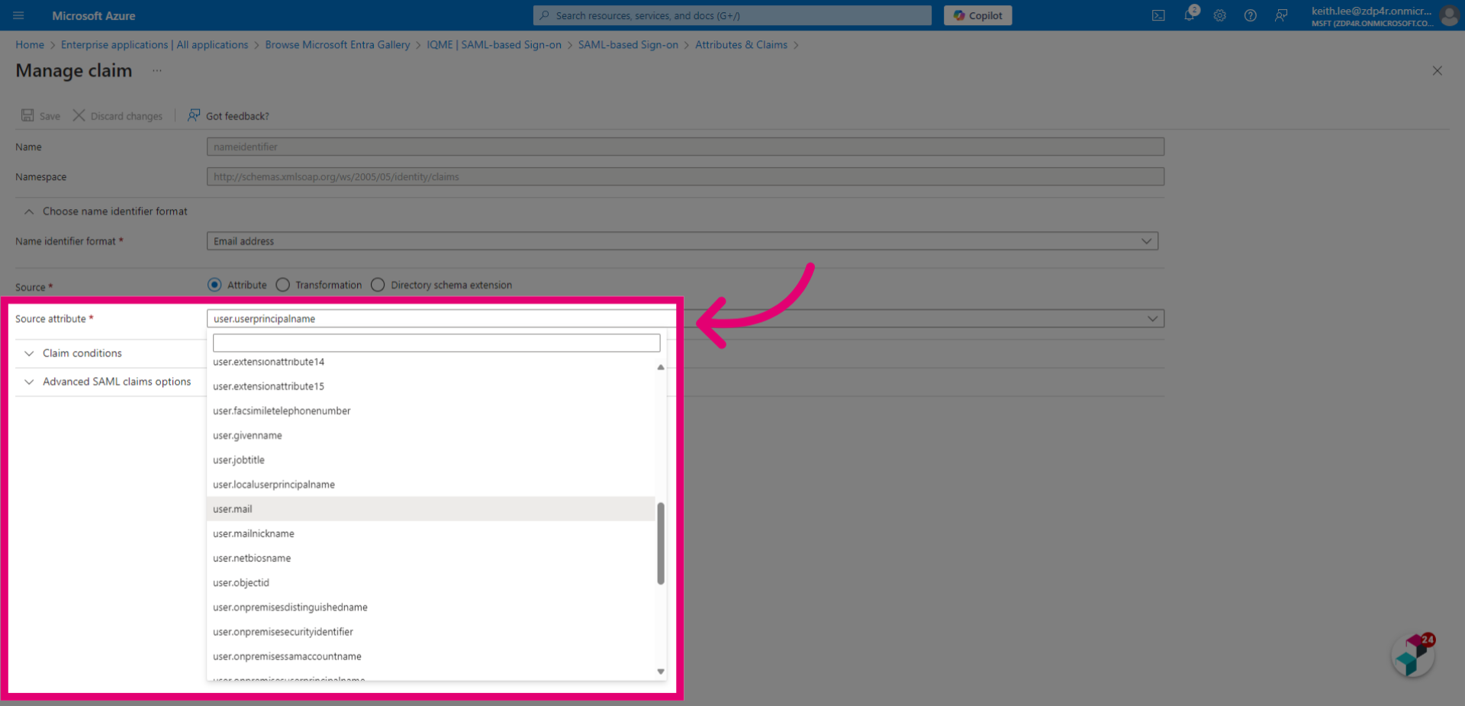Select user.onpremisesdistinguishedname option
The height and width of the screenshot is (706, 1465).
pyautogui.click(x=431, y=607)
